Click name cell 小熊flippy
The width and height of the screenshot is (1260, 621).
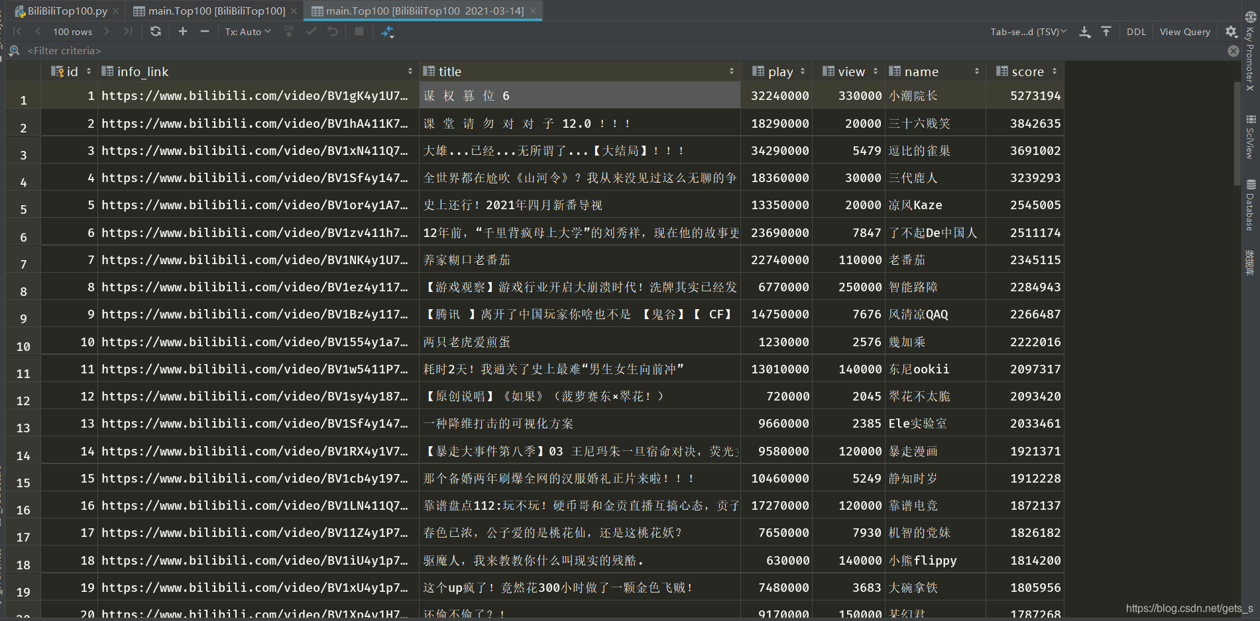point(935,561)
